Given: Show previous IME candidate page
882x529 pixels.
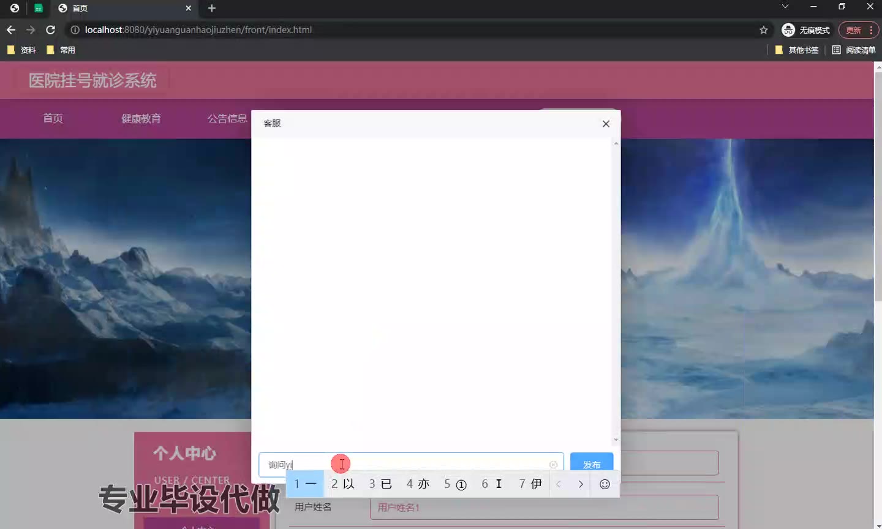Looking at the screenshot, I should 559,484.
